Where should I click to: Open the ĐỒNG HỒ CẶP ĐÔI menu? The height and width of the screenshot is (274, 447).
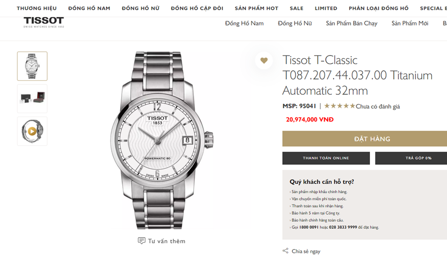click(197, 8)
